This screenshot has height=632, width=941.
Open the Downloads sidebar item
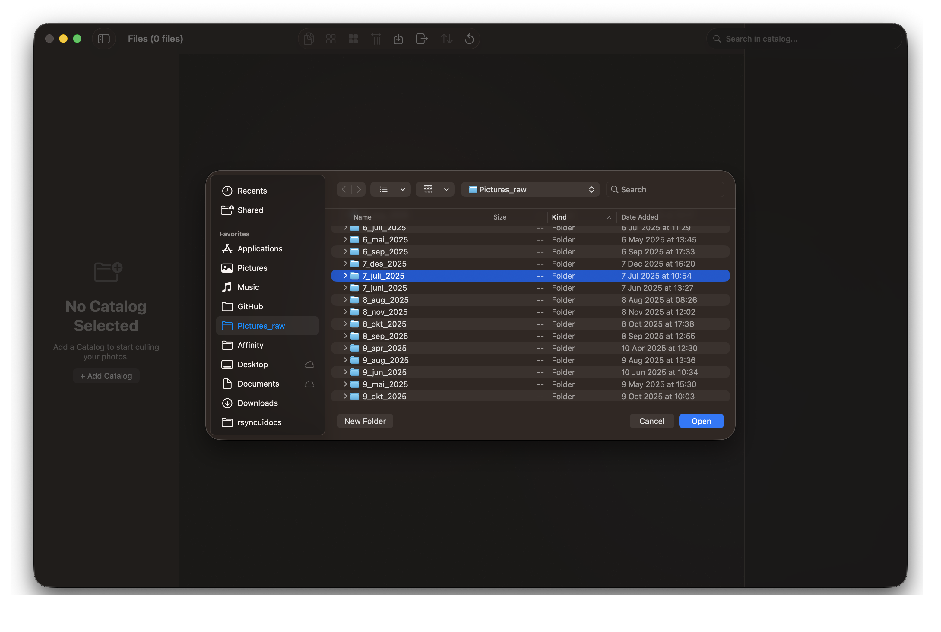(x=258, y=403)
